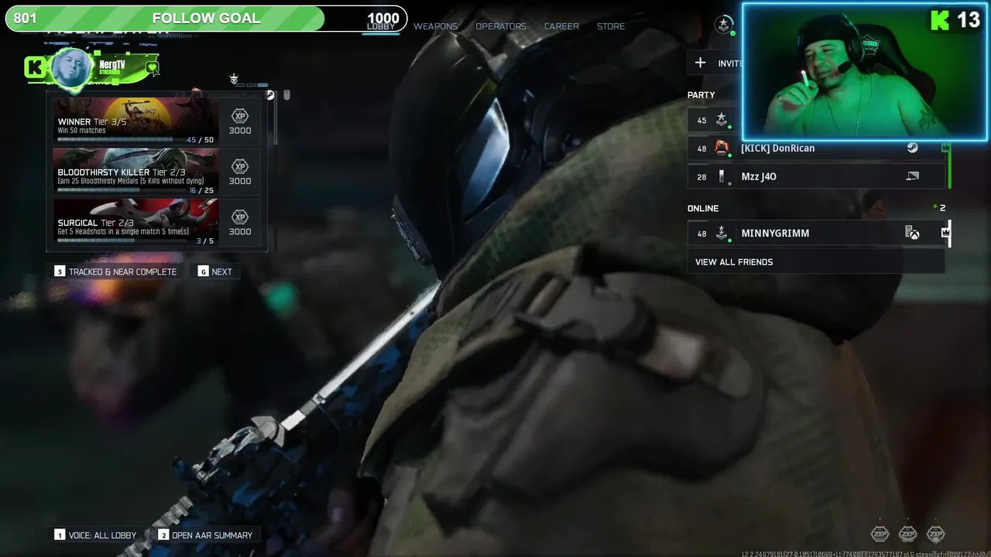The image size is (991, 557).
Task: Switch to the WEAPONS tab
Action: coord(435,26)
